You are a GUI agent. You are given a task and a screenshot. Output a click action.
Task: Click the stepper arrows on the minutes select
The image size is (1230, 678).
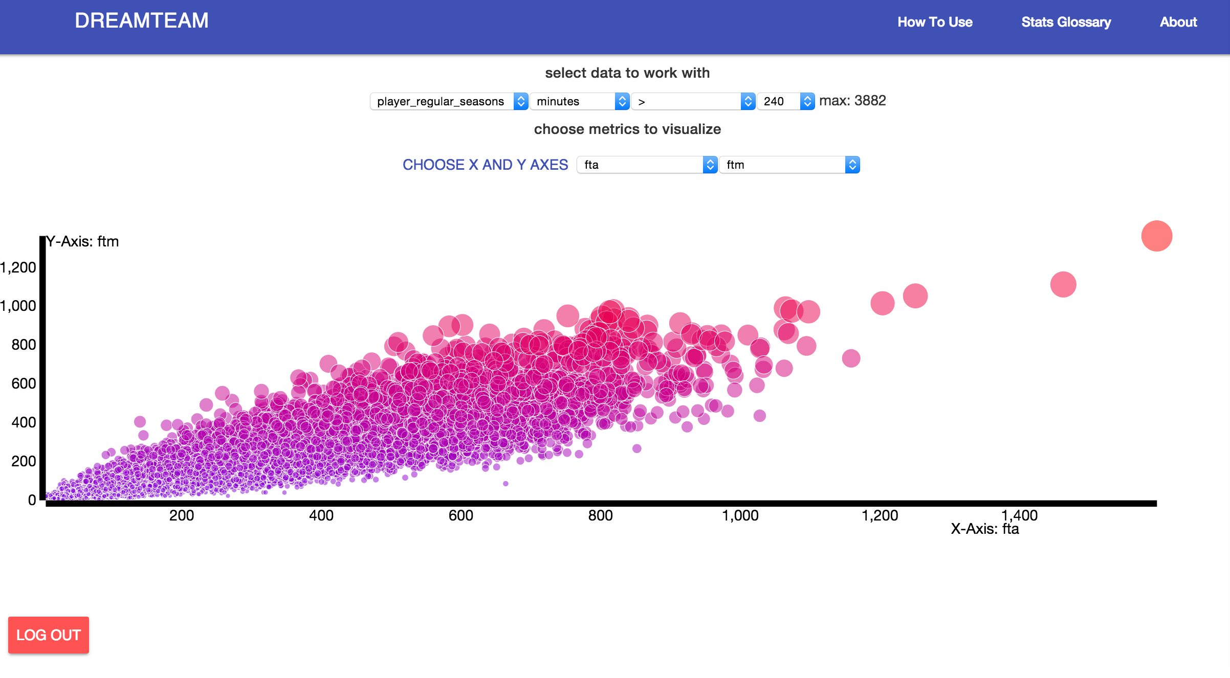pos(622,101)
